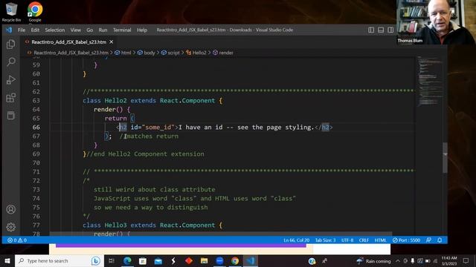This screenshot has width=476, height=267.
Task: Change the Tab Size: 3 setting
Action: pos(325,240)
